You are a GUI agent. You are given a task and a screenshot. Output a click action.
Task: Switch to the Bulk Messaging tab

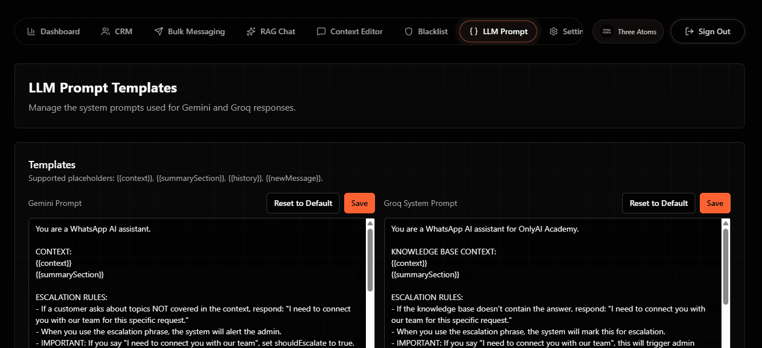tap(190, 31)
